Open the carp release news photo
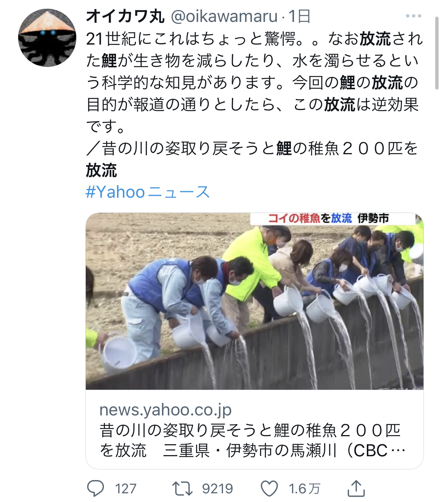The height and width of the screenshot is (502, 442). (254, 301)
